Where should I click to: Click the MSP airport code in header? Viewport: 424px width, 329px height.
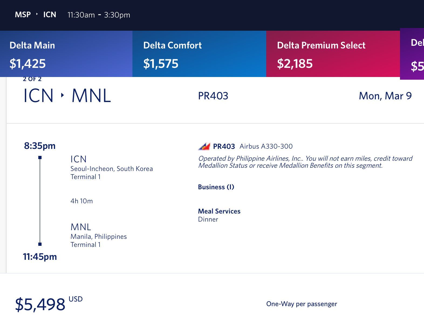tap(23, 15)
